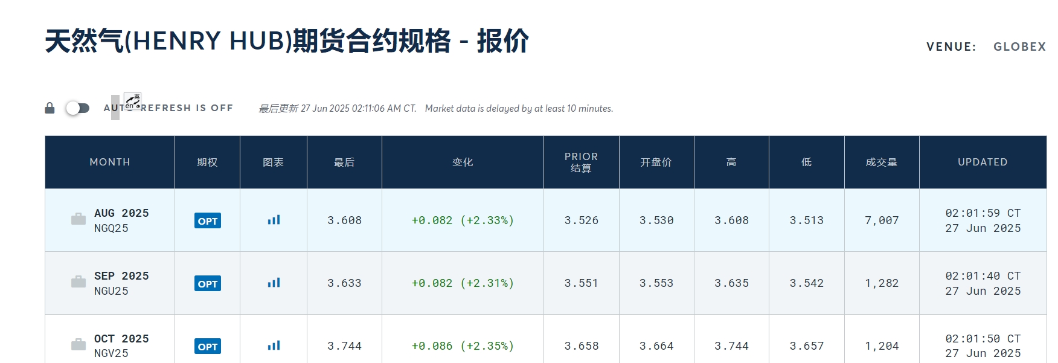Click OCT 2025 last price 3.744
Screen dimensions: 1058x363
tap(344, 346)
